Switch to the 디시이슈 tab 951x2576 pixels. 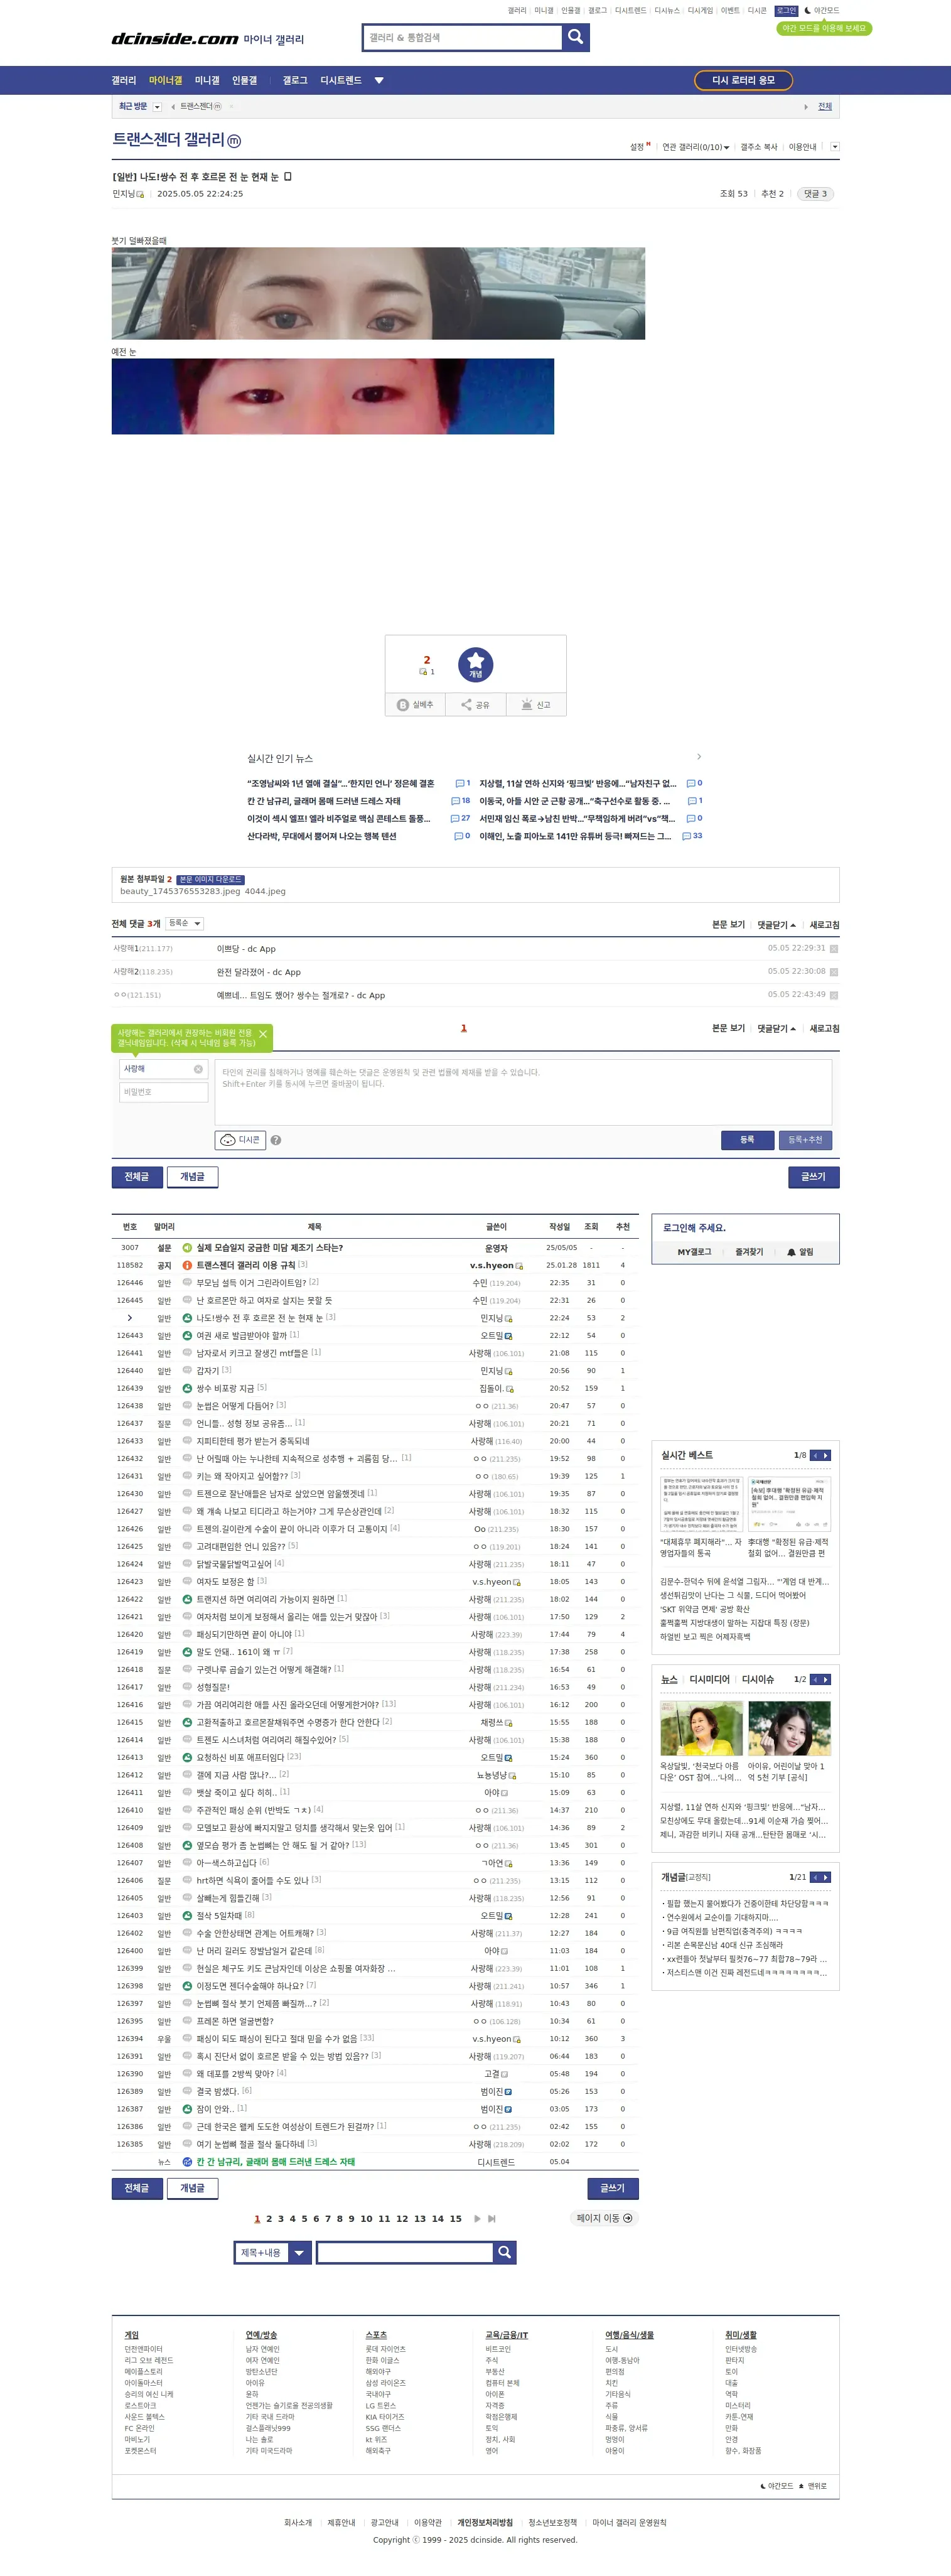758,1679
